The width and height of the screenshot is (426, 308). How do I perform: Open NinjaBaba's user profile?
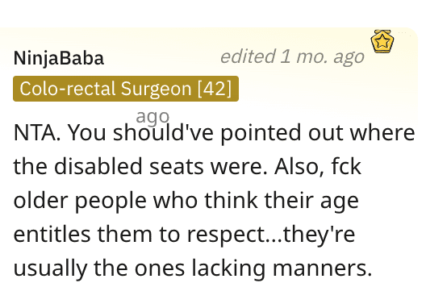point(59,58)
